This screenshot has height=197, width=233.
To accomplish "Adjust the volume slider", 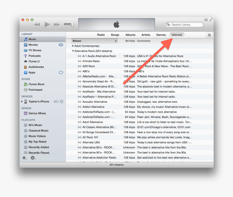I will [x=69, y=24].
